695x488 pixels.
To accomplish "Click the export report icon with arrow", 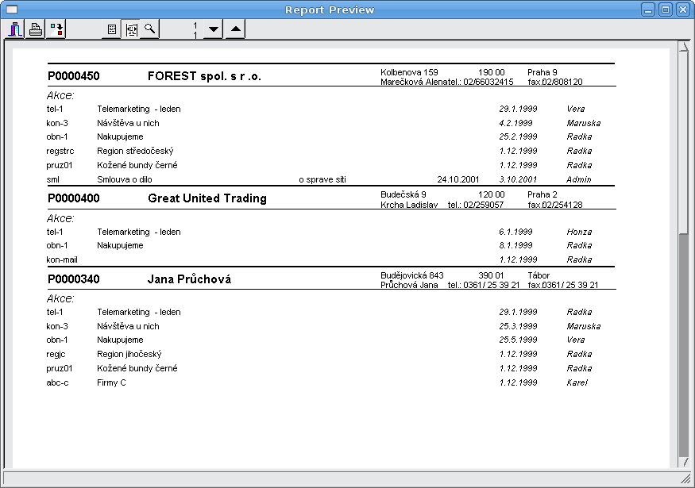I will (x=56, y=30).
